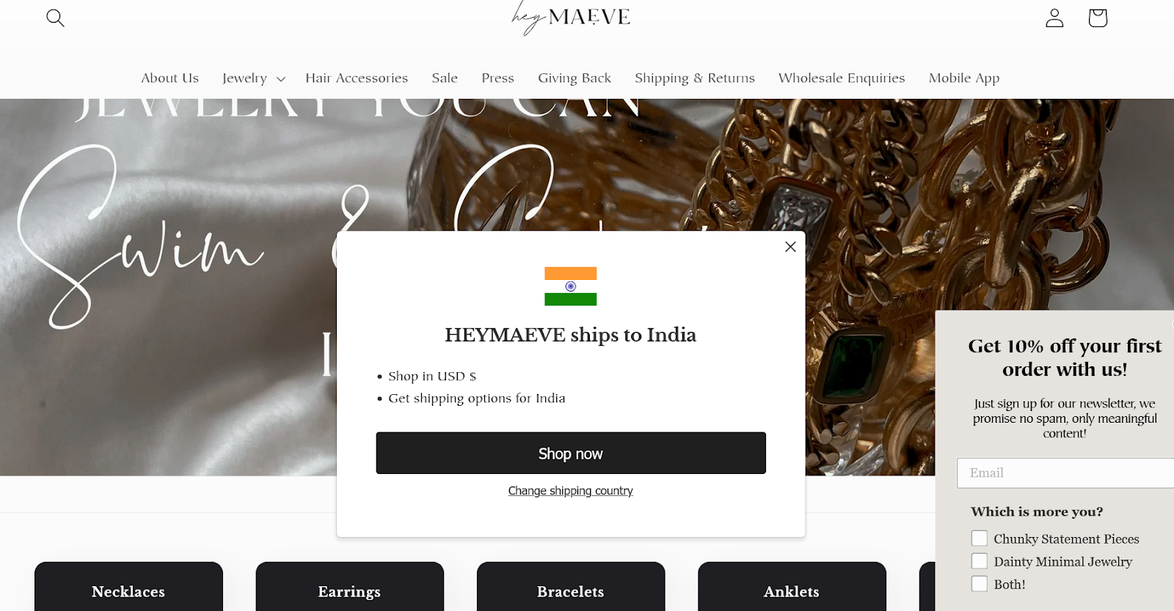Click the India flag icon
Viewport: 1174px width, 611px height.
pos(570,286)
